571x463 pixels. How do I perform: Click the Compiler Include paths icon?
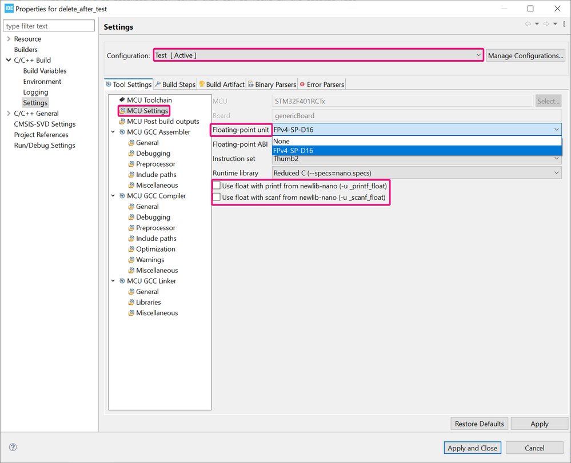tap(131, 238)
